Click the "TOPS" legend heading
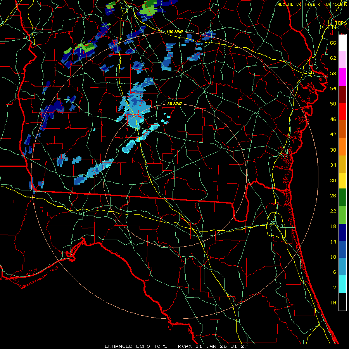This screenshot has height=349, width=349. pyautogui.click(x=341, y=23)
